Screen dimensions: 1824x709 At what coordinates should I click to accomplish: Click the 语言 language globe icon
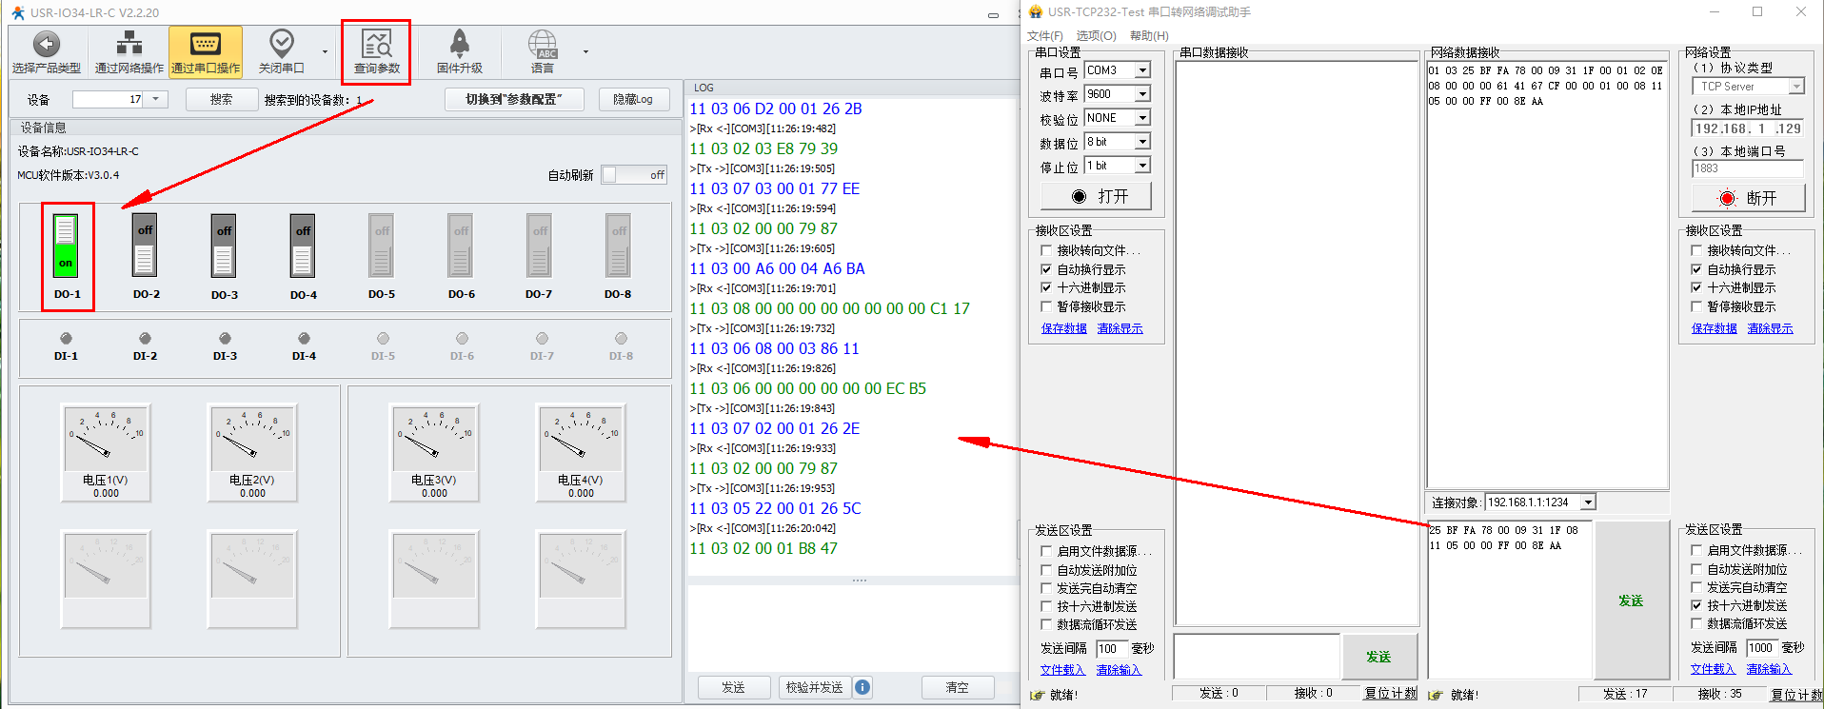point(543,45)
